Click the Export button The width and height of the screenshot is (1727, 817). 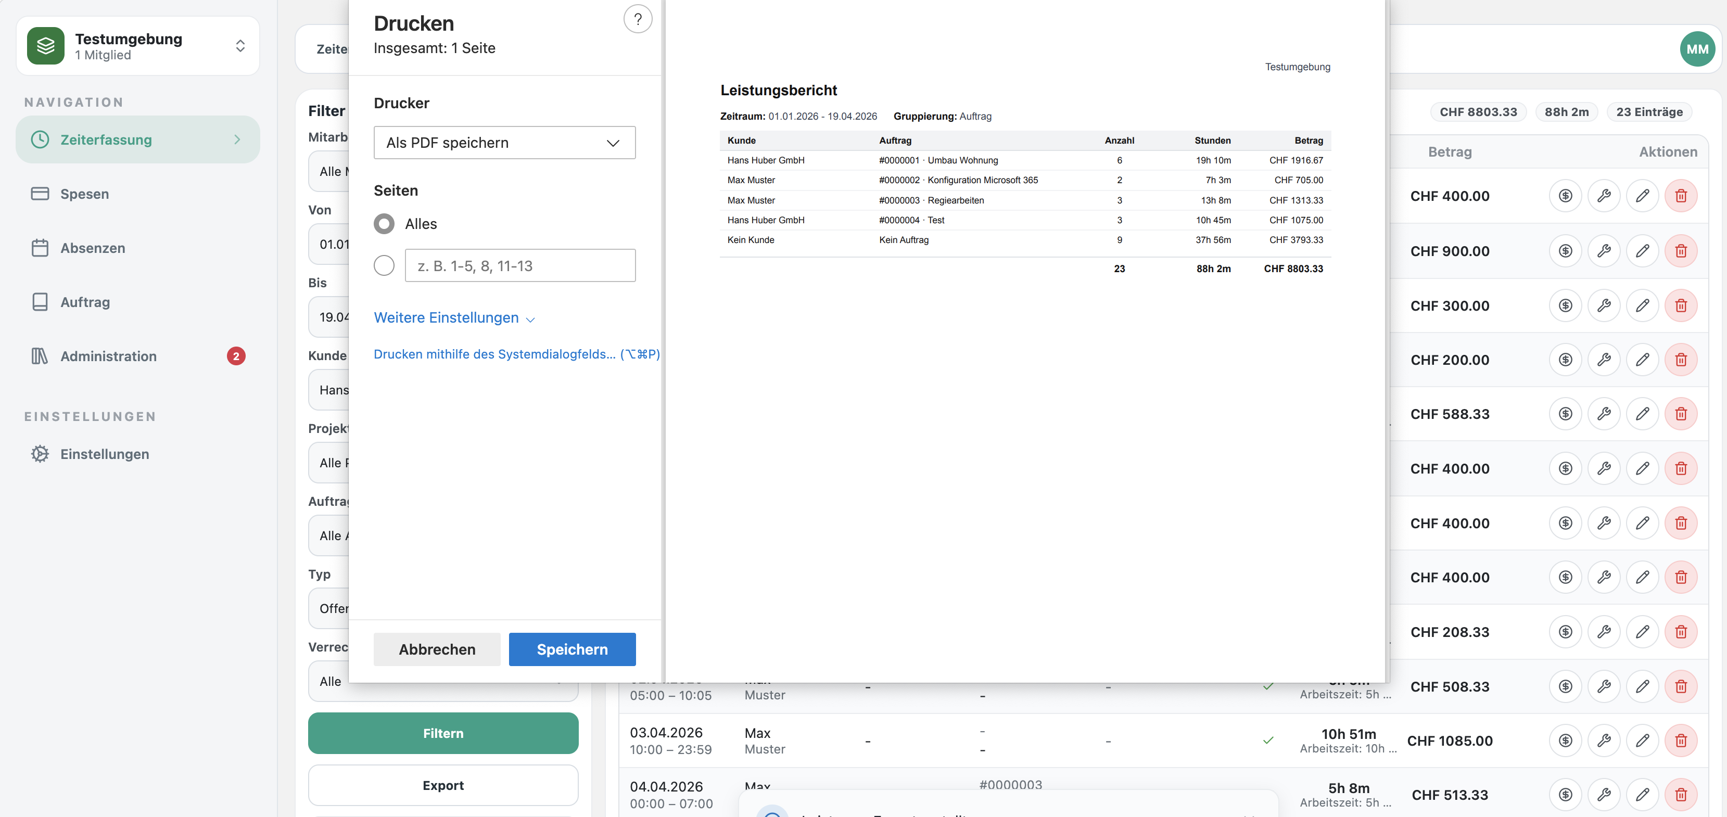pos(443,785)
